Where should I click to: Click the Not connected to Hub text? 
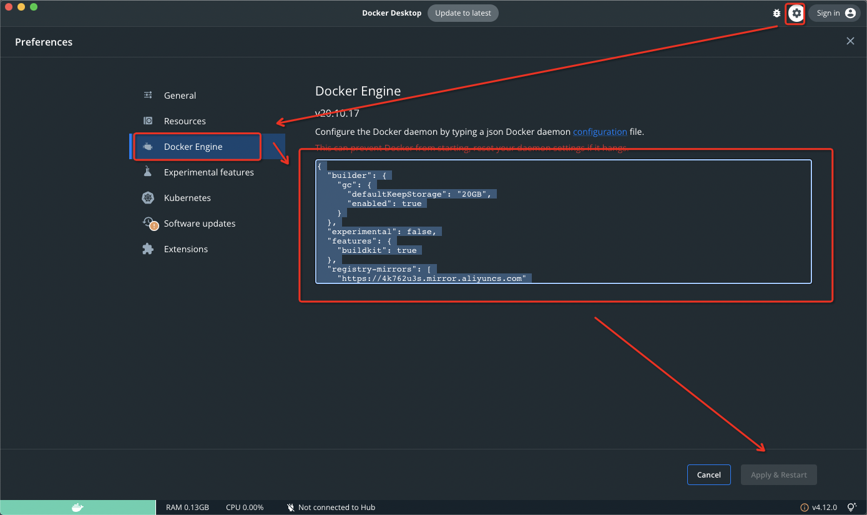pos(336,508)
